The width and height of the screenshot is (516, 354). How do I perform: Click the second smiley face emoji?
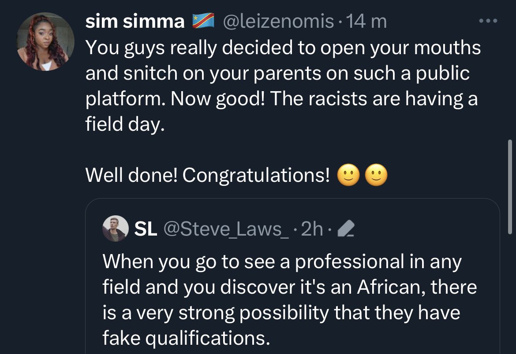point(377,176)
